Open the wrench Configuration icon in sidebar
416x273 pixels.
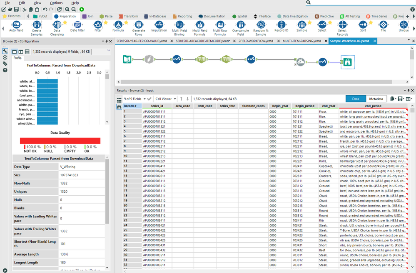5,51
